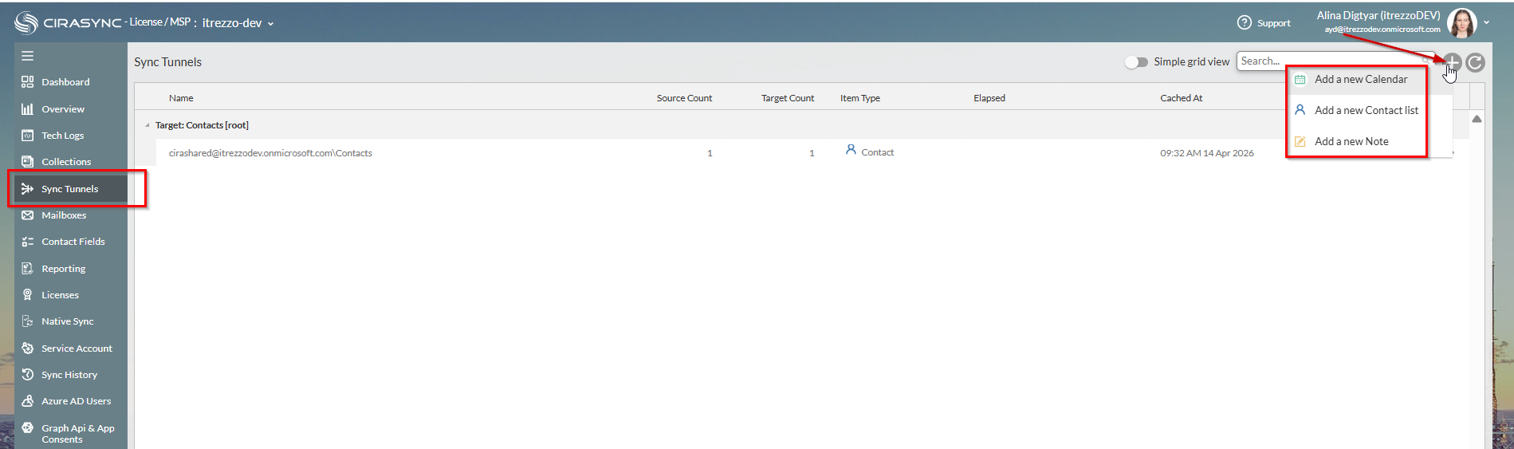1514x449 pixels.
Task: Click the Support question-mark icon
Action: pos(1244,22)
